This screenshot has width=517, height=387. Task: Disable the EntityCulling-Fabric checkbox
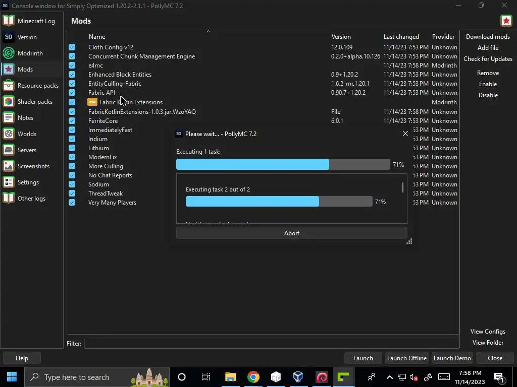[x=72, y=84]
